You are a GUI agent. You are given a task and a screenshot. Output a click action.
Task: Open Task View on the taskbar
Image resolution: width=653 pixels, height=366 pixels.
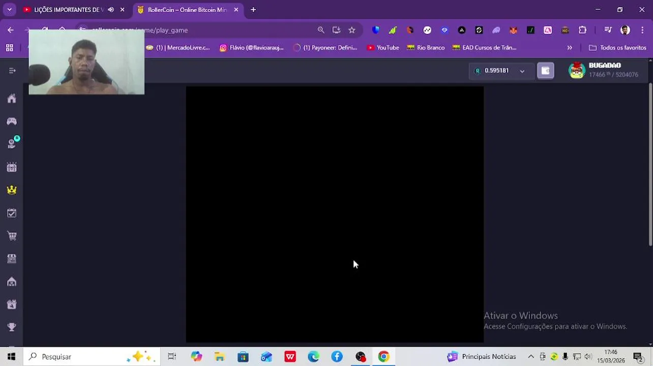(x=172, y=356)
